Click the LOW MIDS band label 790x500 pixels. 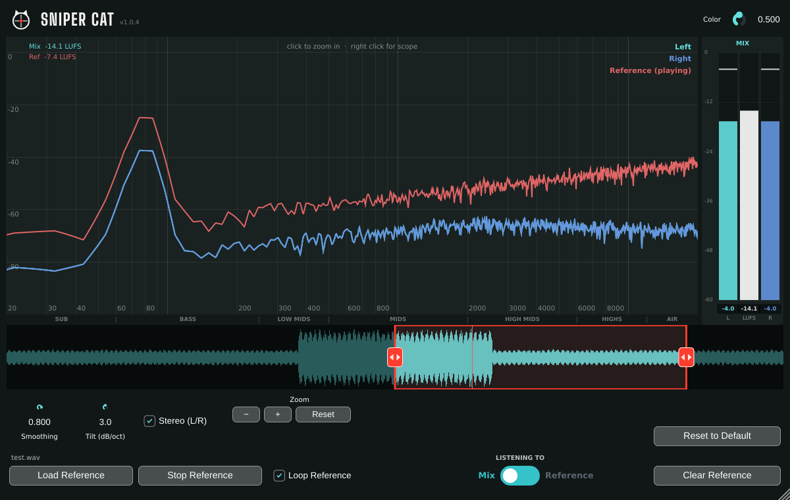[x=294, y=319]
